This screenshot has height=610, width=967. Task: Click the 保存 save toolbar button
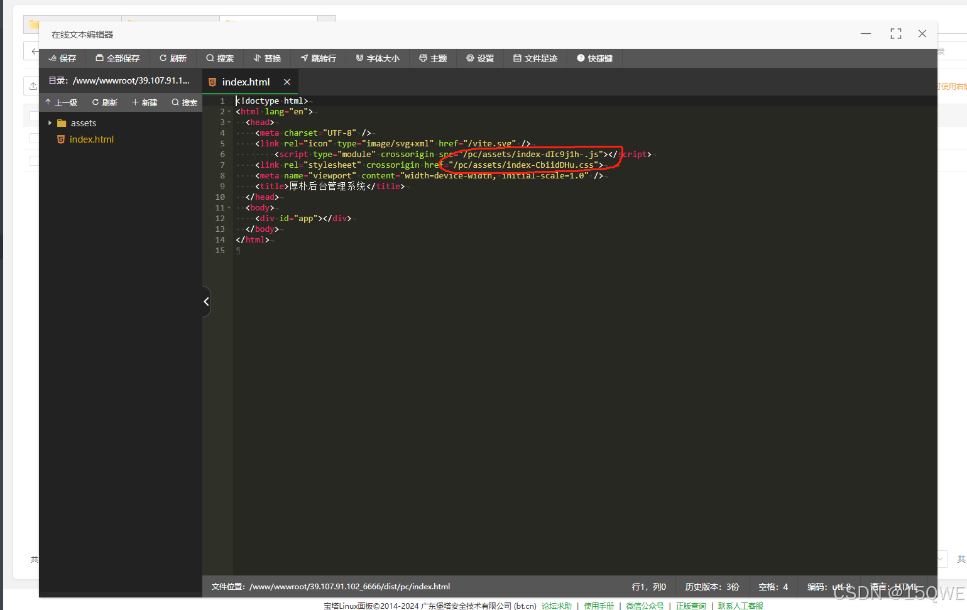tap(62, 58)
